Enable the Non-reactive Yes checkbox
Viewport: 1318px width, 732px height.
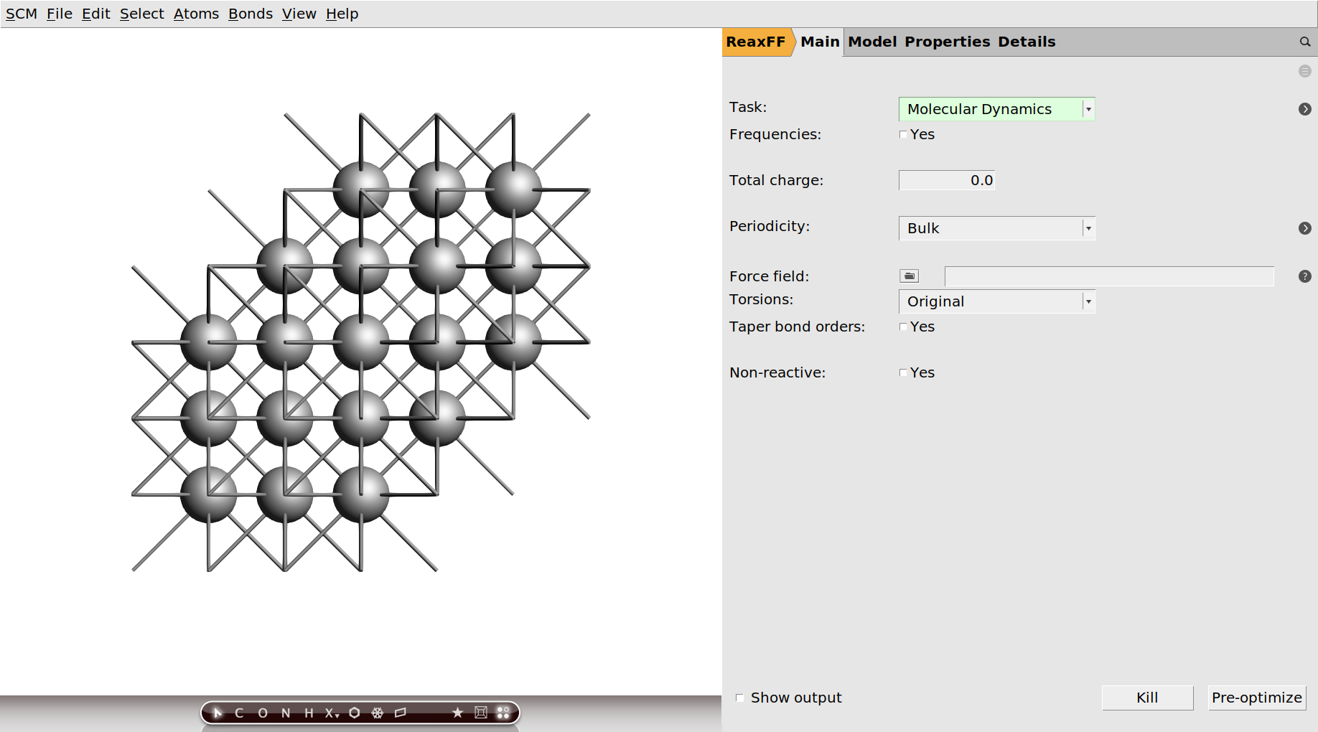(903, 372)
